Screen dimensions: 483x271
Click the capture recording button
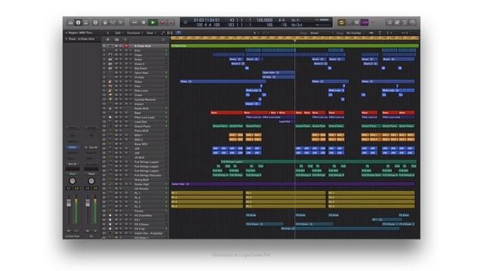click(x=171, y=23)
